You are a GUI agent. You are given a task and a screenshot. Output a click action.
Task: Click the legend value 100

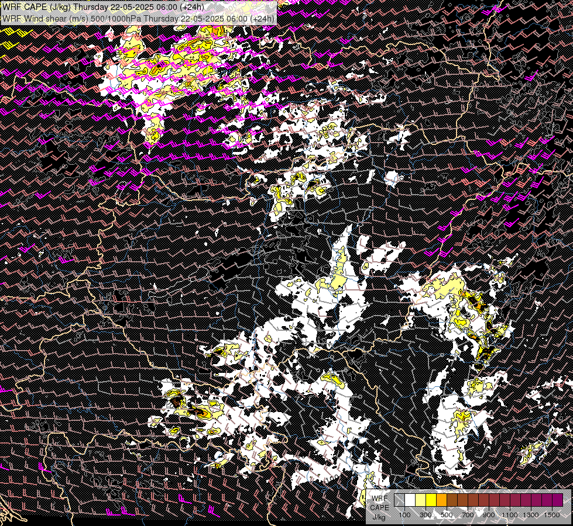click(x=404, y=515)
